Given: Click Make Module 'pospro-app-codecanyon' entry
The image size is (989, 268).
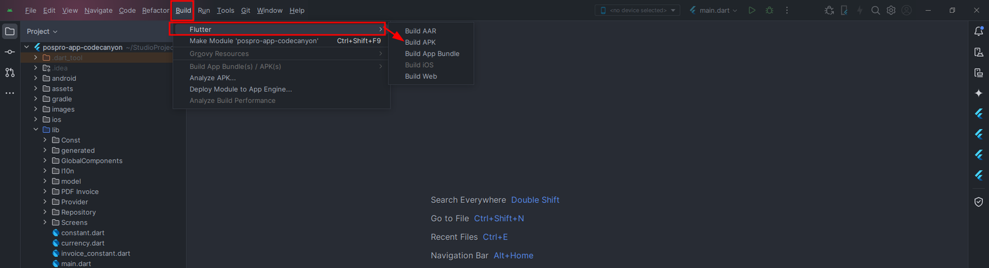Looking at the screenshot, I should (254, 41).
